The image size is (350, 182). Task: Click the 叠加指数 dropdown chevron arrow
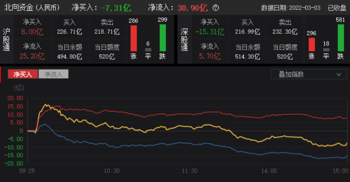point(339,74)
